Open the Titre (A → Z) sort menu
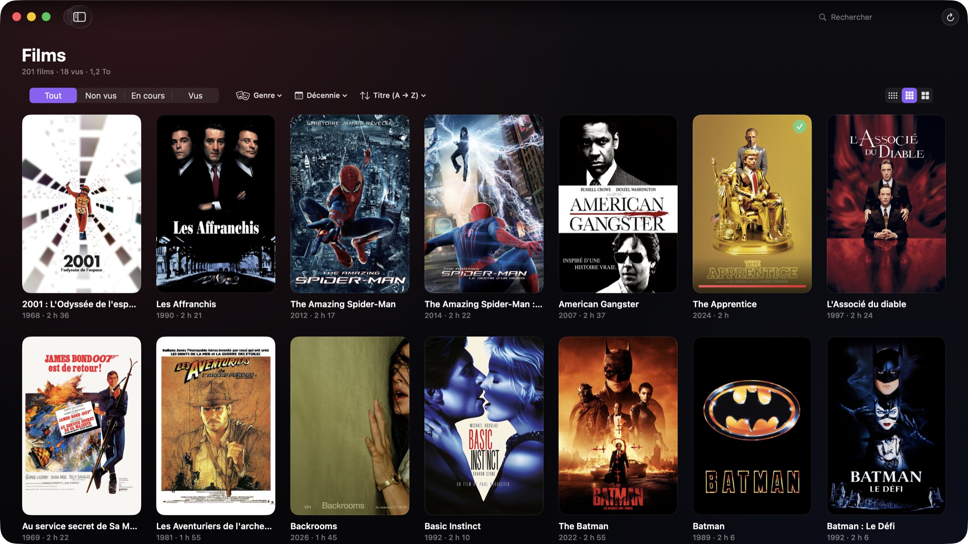968x544 pixels. [x=393, y=96]
